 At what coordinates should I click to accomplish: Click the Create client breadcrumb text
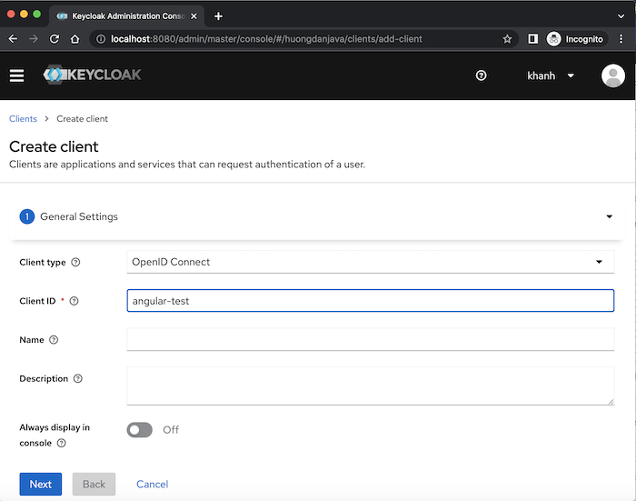pos(82,119)
